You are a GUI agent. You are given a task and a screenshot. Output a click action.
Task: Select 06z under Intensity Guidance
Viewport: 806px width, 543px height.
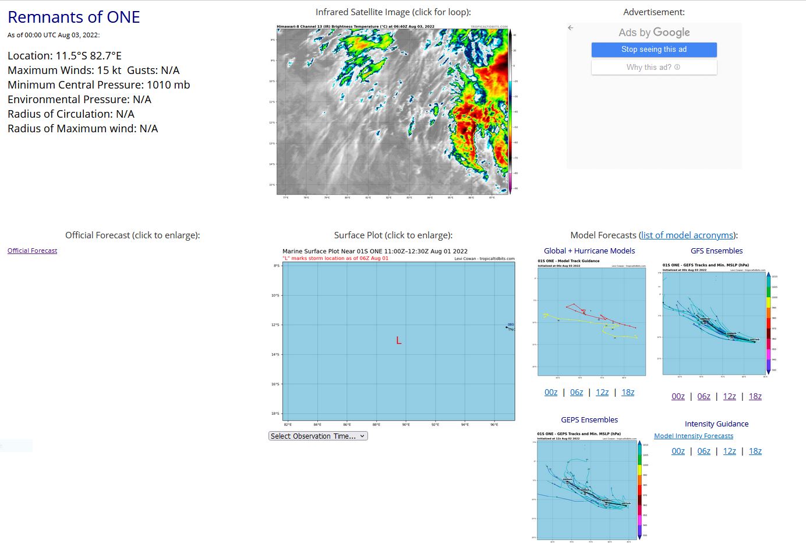tap(704, 451)
